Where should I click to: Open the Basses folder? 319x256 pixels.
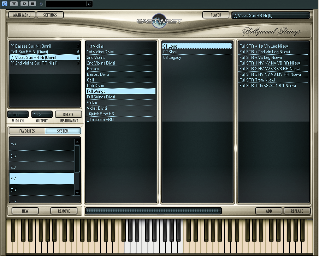(121, 69)
